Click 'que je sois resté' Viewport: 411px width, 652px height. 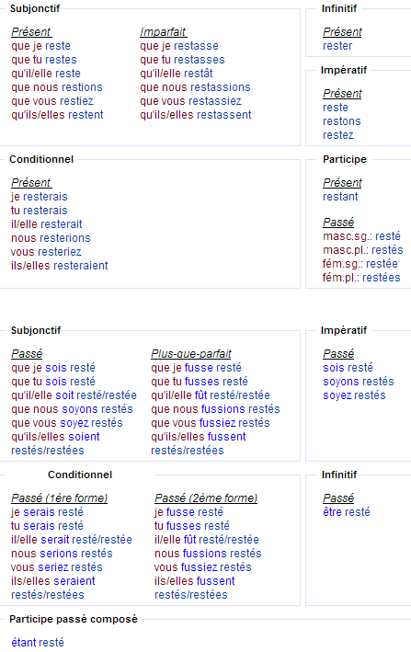pyautogui.click(x=53, y=368)
